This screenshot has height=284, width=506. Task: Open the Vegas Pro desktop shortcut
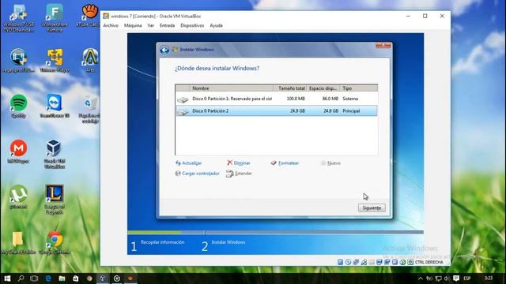pos(18,60)
